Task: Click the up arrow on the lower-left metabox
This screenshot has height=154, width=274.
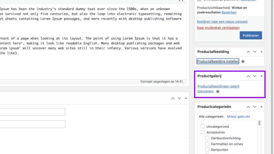Action: click(x=173, y=98)
